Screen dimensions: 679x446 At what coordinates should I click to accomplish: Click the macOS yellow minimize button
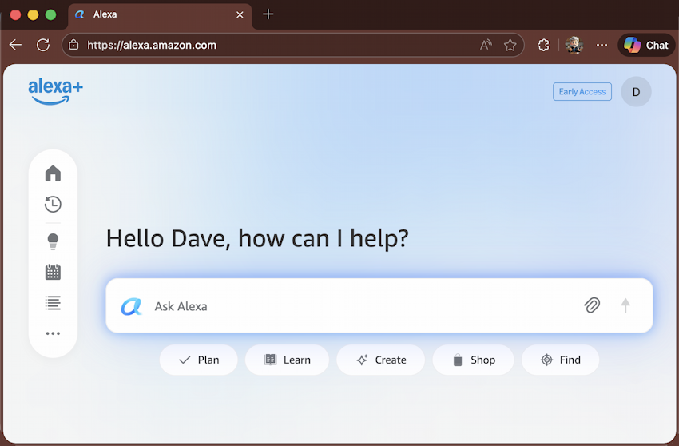[33, 14]
